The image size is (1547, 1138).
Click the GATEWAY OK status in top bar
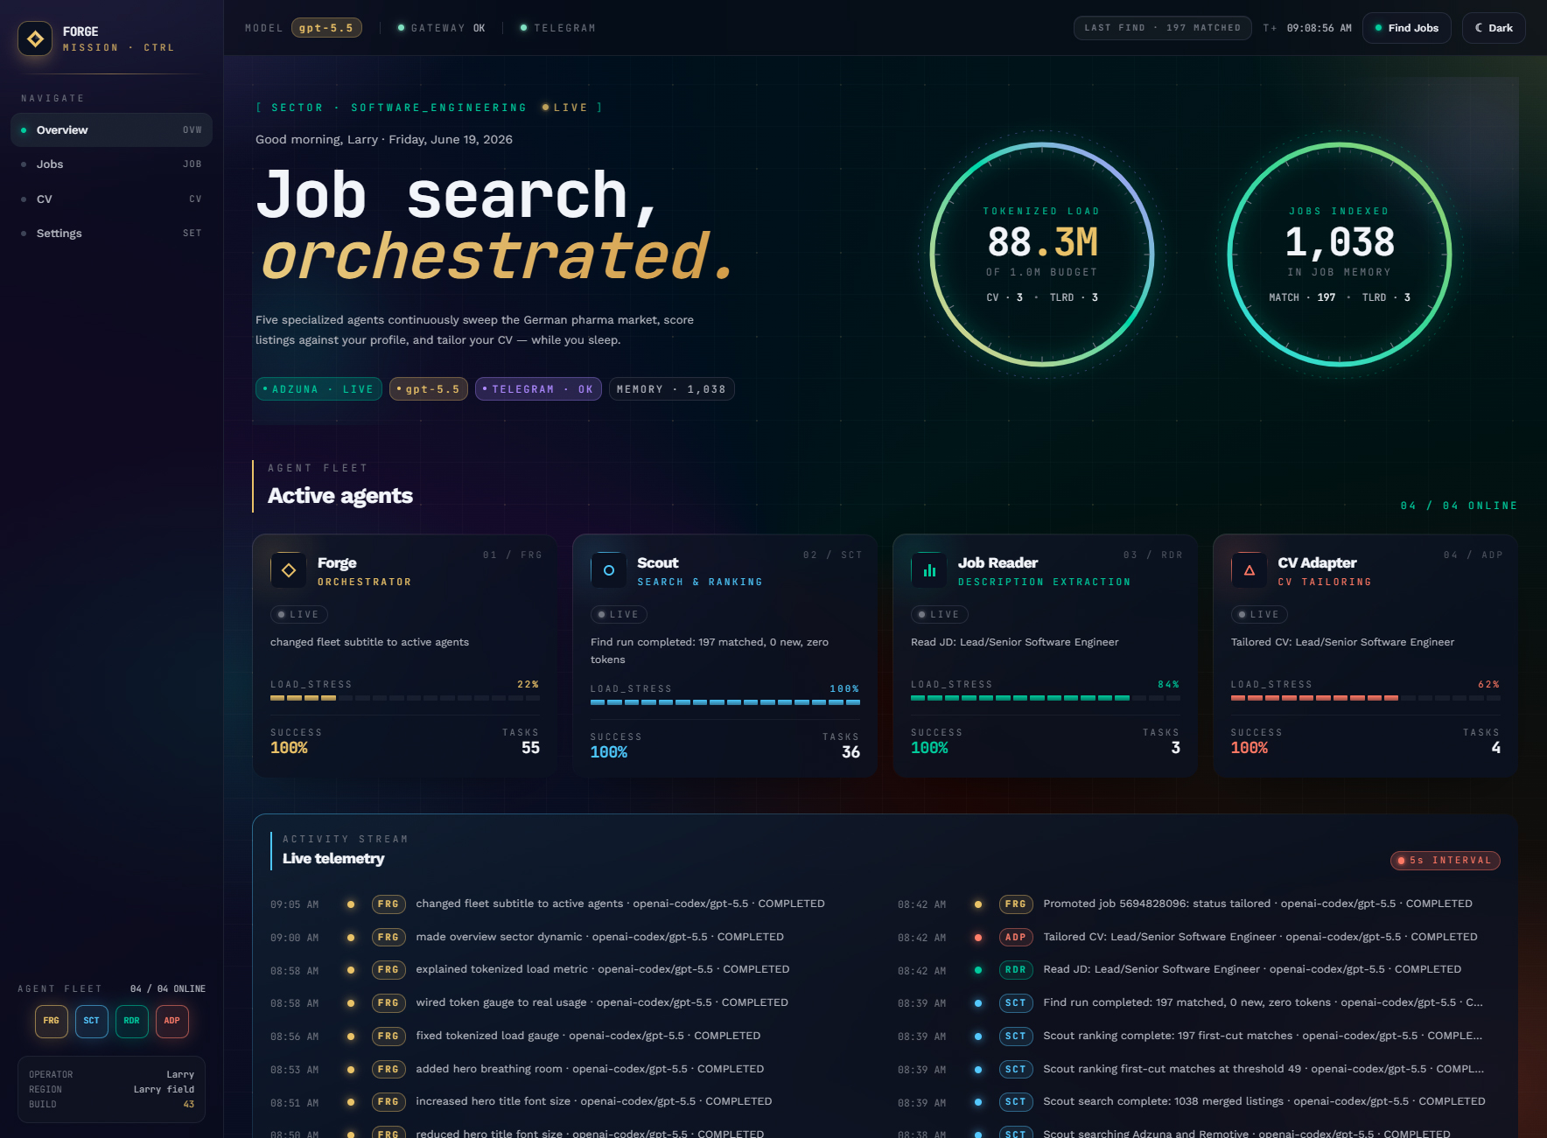pyautogui.click(x=442, y=28)
